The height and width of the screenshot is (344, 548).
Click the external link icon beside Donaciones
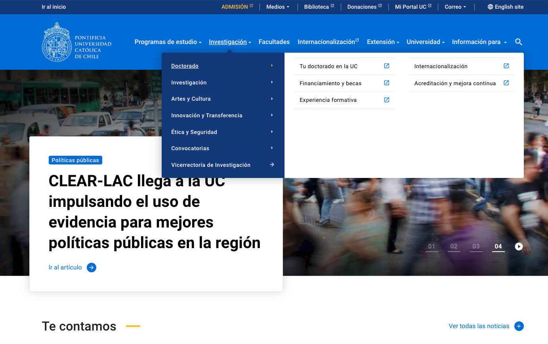(380, 6)
